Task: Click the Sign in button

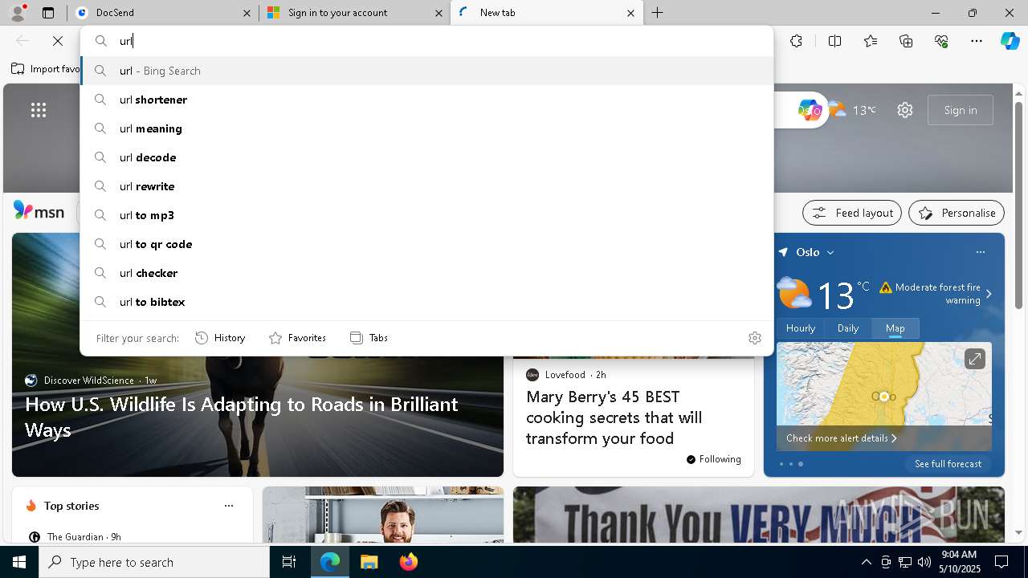Action: pyautogui.click(x=961, y=110)
